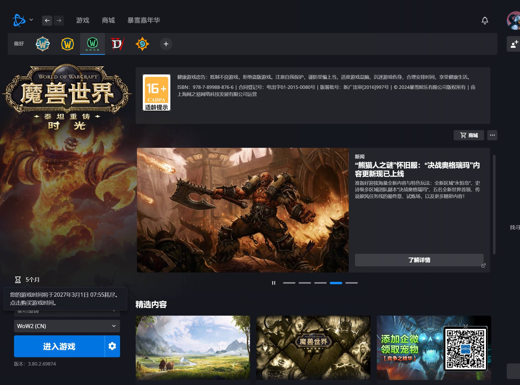Viewport: 520px width, 385px height.
Task: Jump to third carousel slide indicator
Action: point(320,283)
